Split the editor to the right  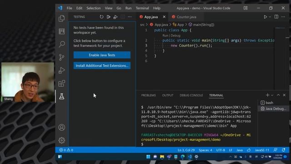[x=276, y=17]
